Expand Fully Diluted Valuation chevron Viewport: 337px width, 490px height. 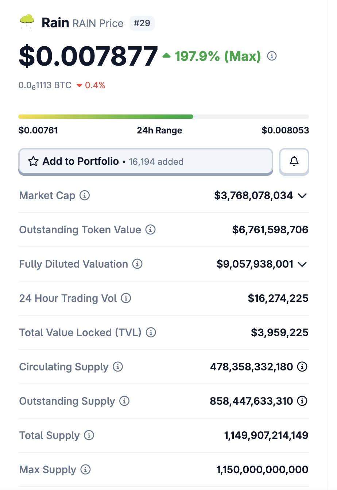coord(302,264)
